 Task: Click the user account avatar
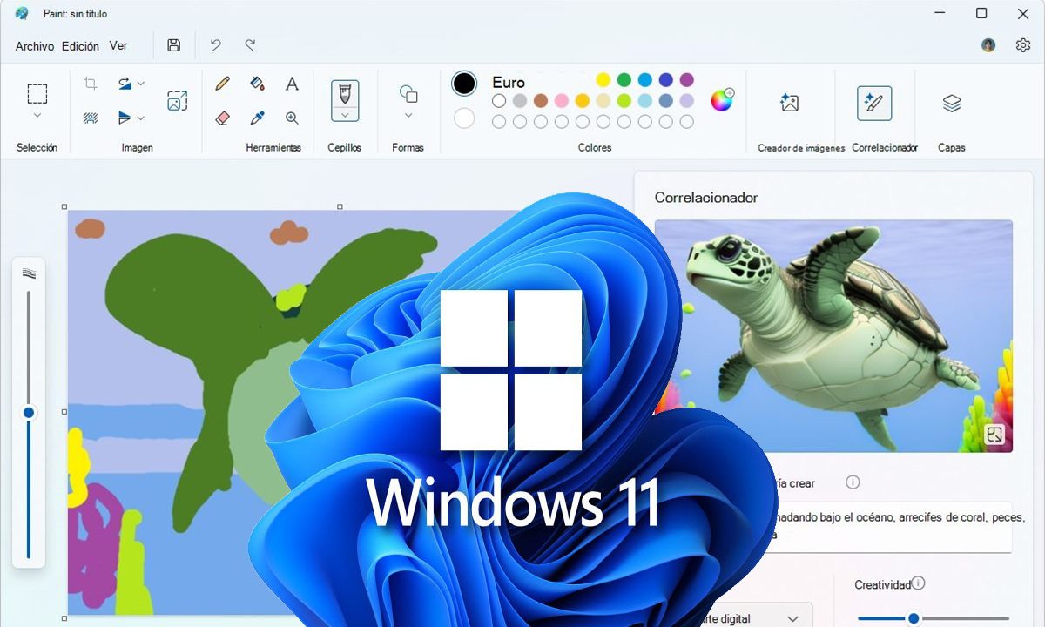(988, 45)
